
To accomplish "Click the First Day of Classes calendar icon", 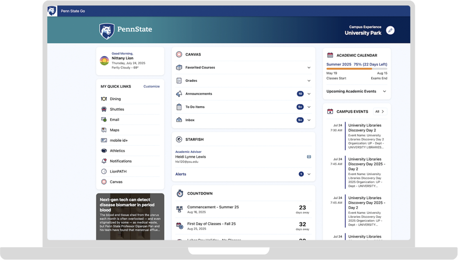I will 180,226.
